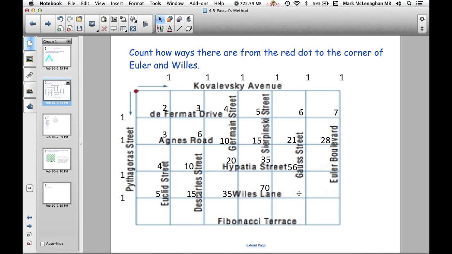Screen dimensions: 452x254
Task: Click the Redo icon
Action: (x=70, y=19)
